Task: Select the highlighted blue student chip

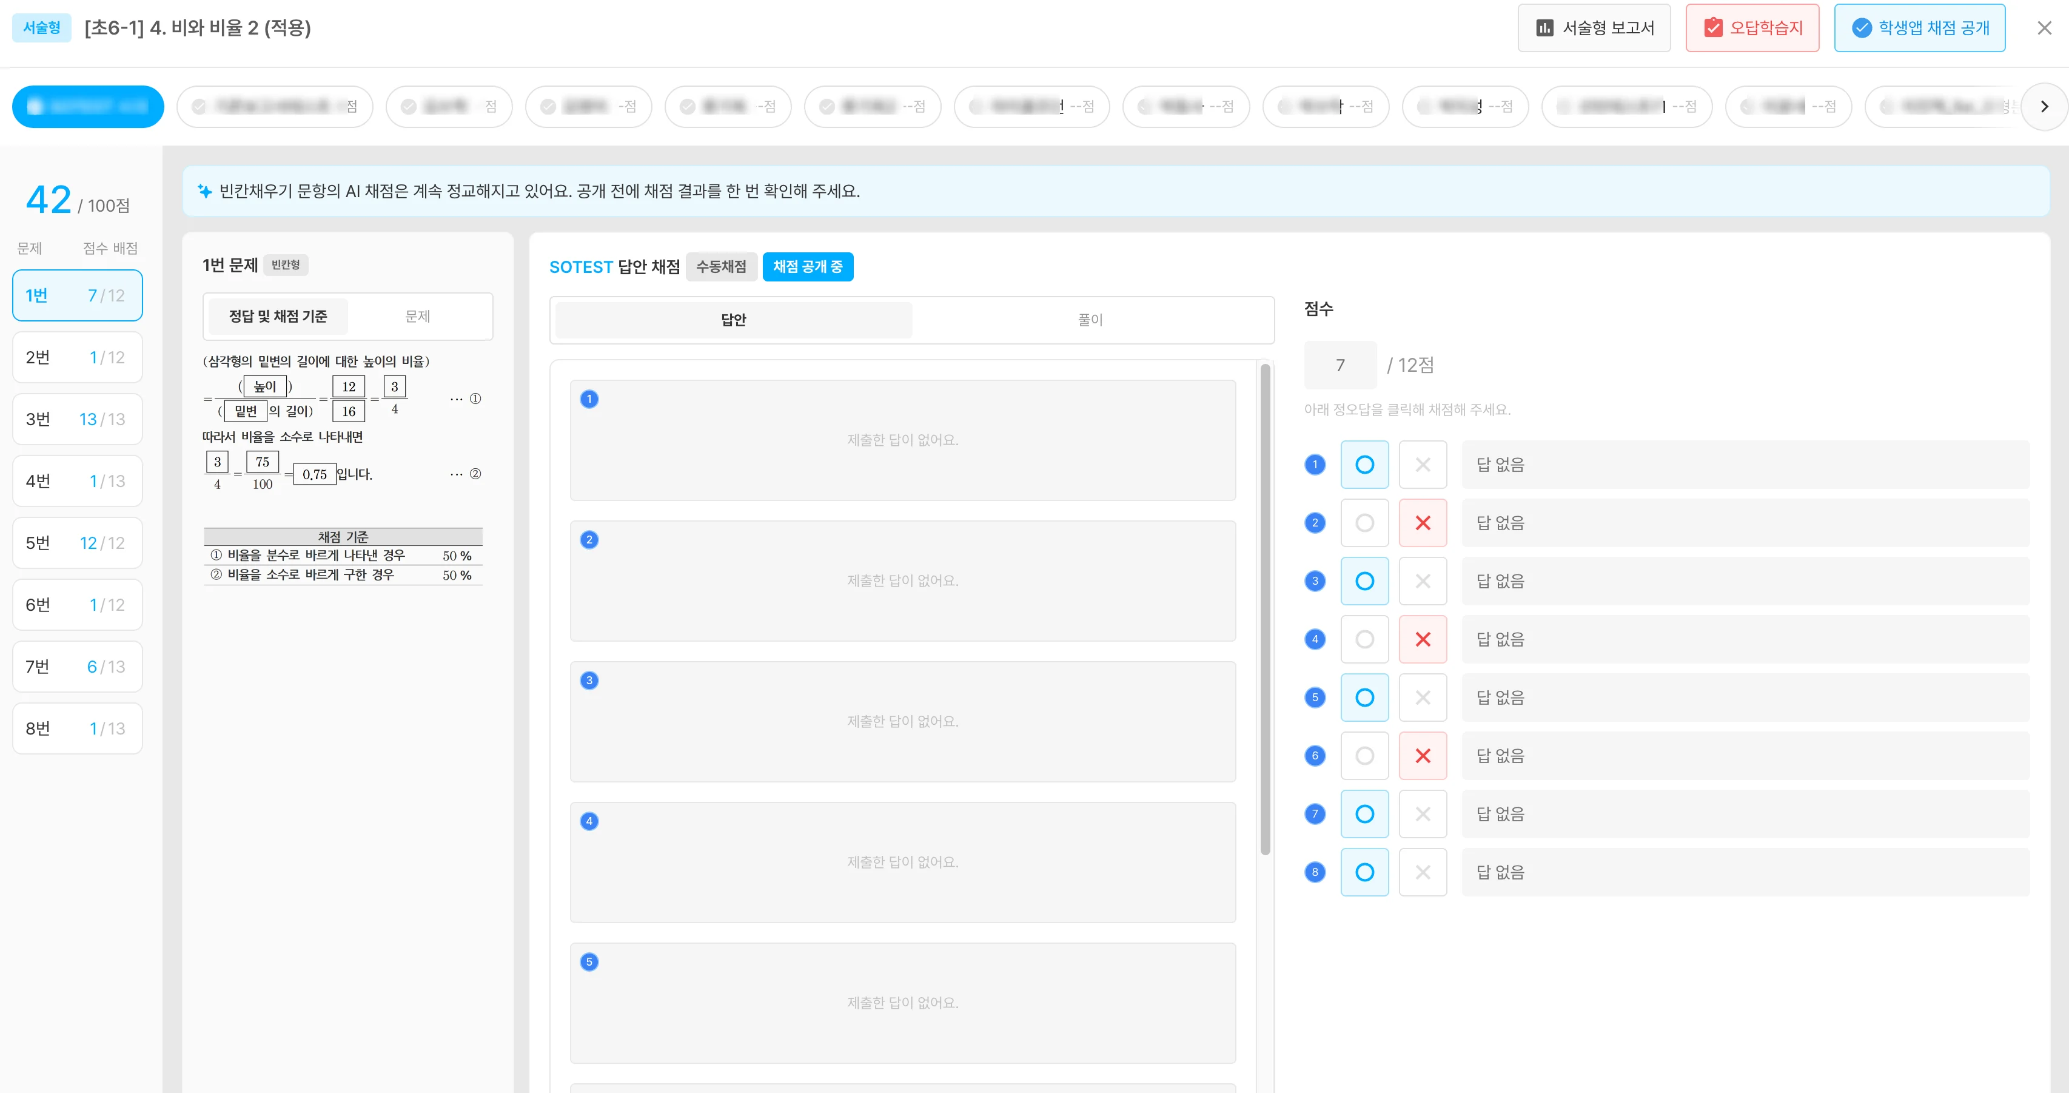Action: click(89, 107)
